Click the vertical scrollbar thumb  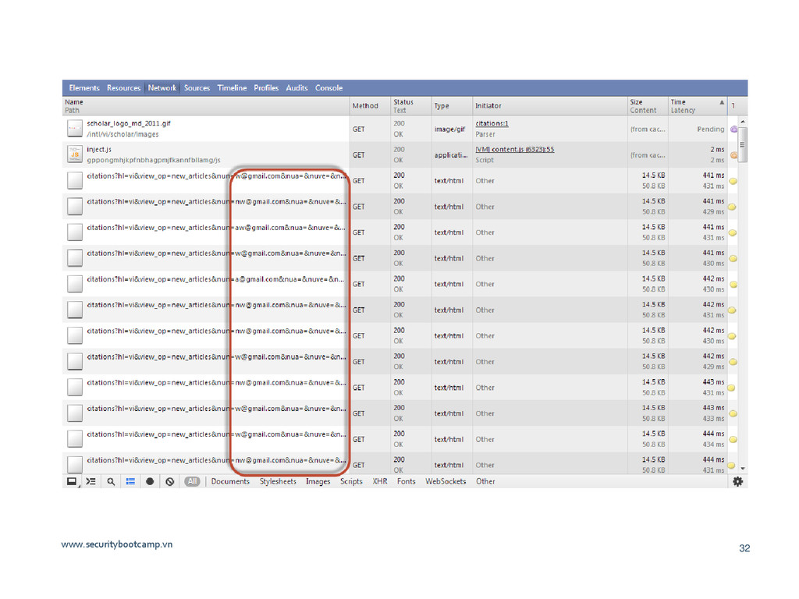pyautogui.click(x=743, y=144)
